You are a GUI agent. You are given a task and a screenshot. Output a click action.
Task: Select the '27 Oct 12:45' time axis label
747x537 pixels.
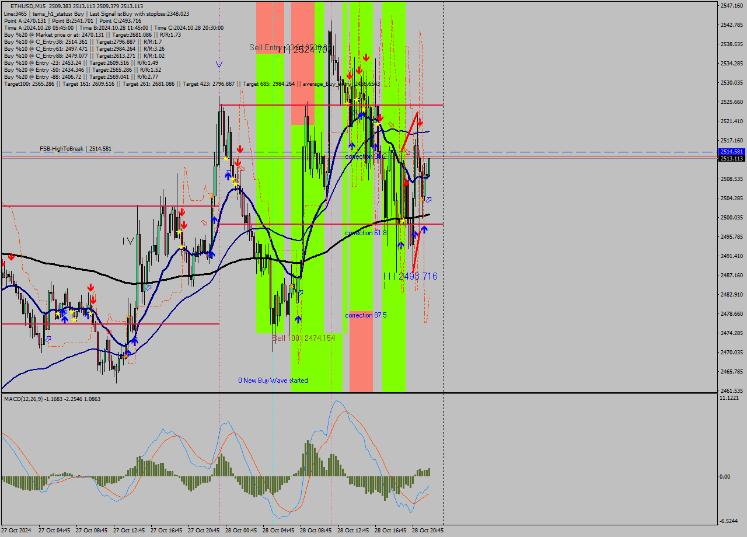pyautogui.click(x=129, y=531)
